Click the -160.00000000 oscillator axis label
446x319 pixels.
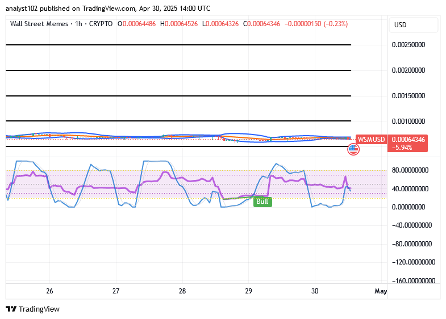[x=413, y=280]
